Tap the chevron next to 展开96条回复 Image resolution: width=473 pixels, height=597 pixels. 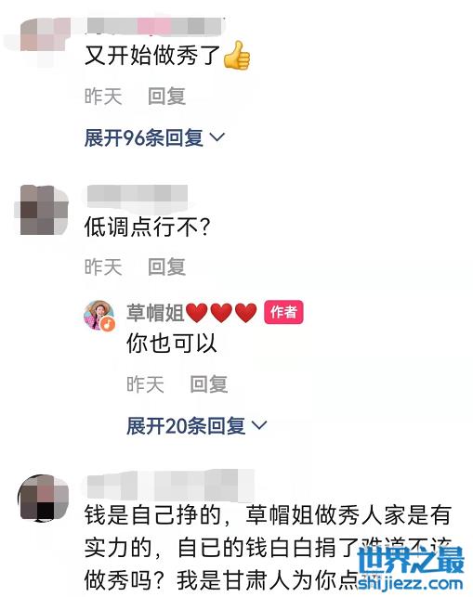pos(217,137)
